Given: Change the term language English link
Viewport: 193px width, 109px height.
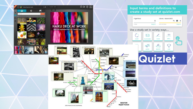Looking at the screenshot, I should [x=153, y=24].
